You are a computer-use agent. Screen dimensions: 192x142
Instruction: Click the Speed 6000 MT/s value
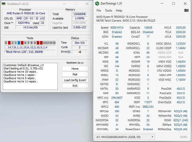coord(117,28)
